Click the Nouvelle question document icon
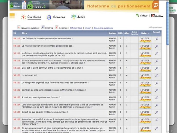The image size is (177, 133). point(19,27)
